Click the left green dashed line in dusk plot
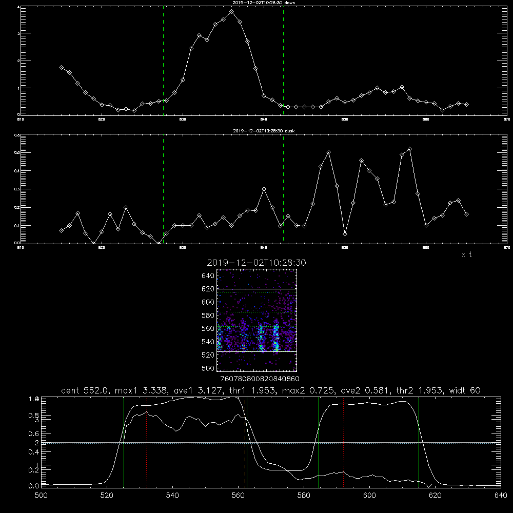 tap(163, 190)
